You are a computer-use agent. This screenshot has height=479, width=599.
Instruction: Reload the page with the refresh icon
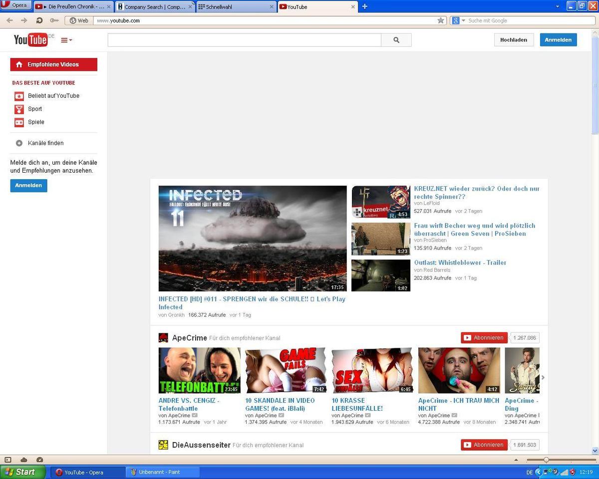(39, 20)
